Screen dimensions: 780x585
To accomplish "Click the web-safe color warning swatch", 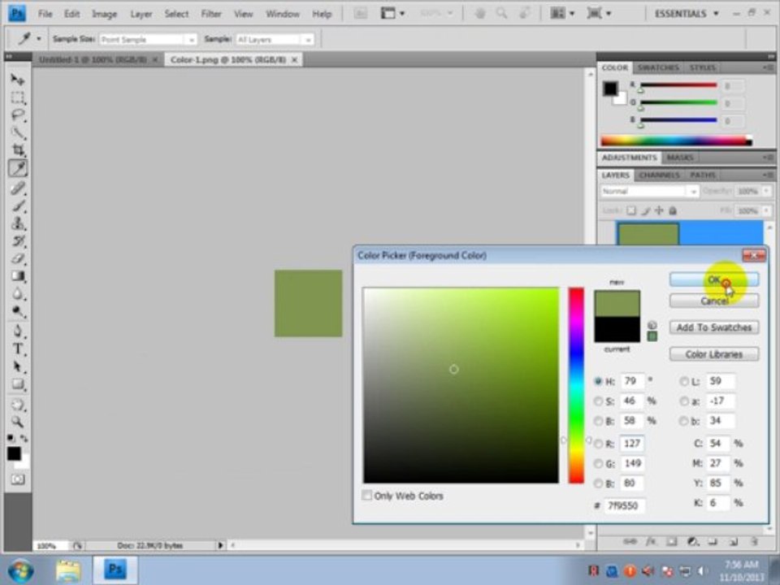I will pos(652,336).
